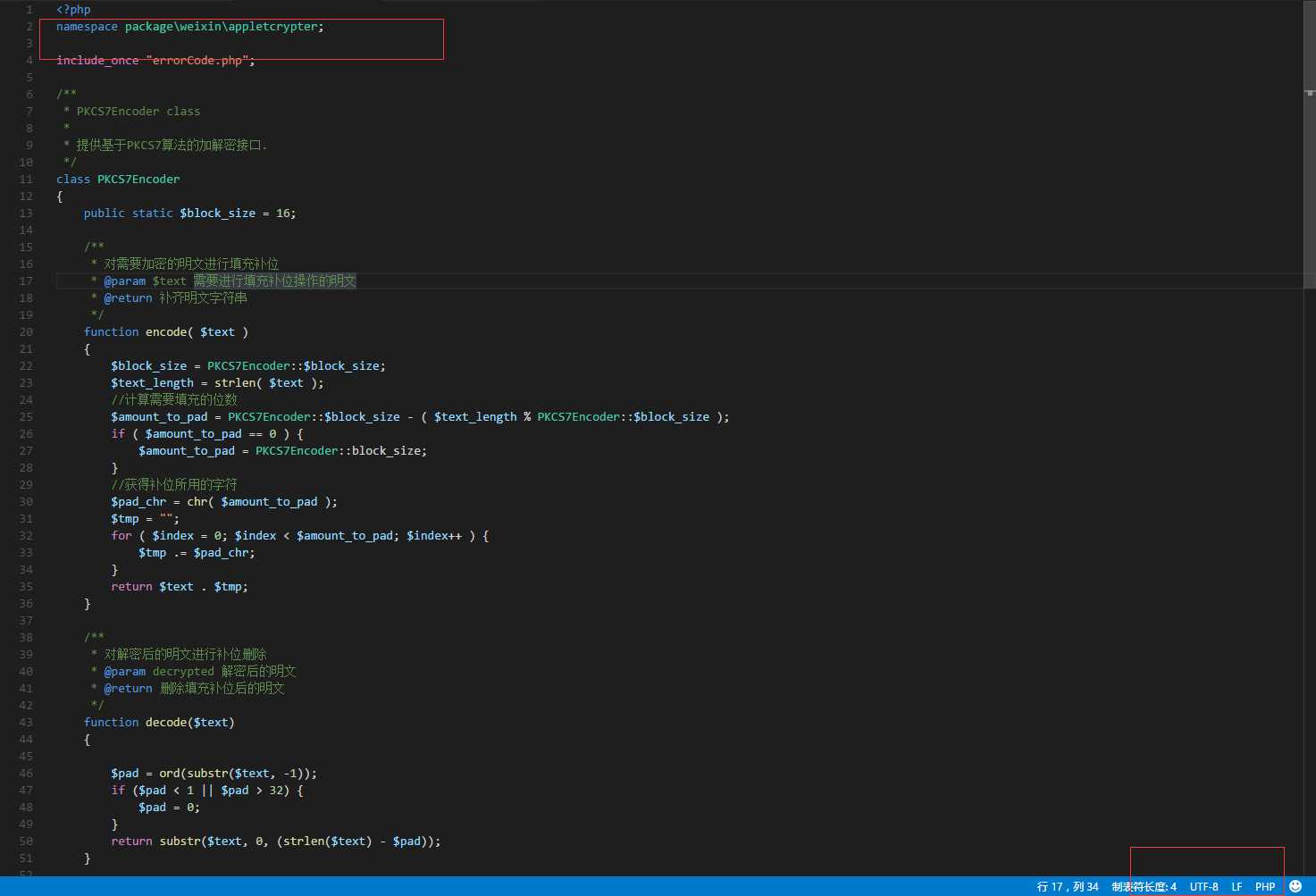
Task: Click the "return substr($text, 0, ..." statement
Action: [276, 842]
